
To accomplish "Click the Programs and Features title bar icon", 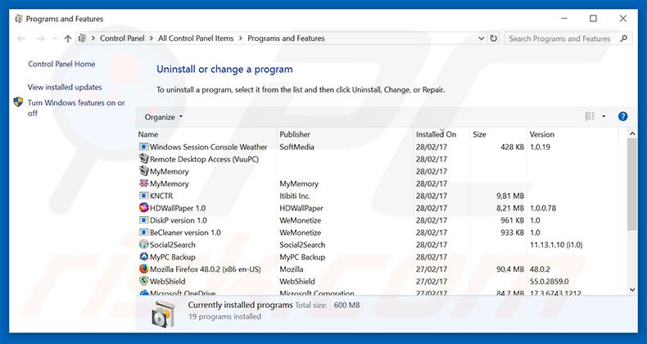I will pos(19,19).
